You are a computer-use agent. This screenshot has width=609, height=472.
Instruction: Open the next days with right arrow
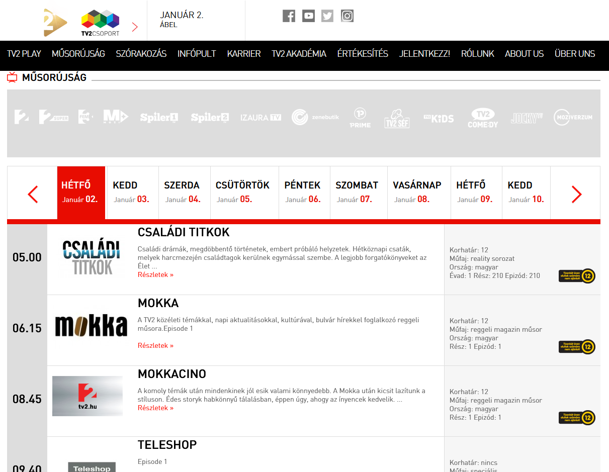pos(575,193)
